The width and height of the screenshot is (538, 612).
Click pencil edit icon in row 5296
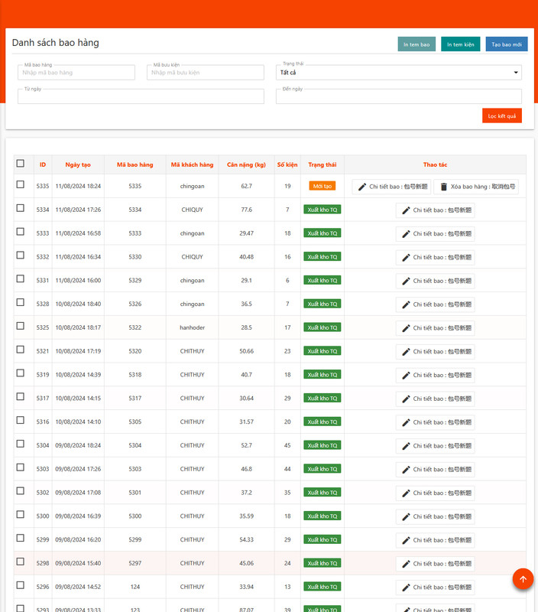[x=406, y=588]
